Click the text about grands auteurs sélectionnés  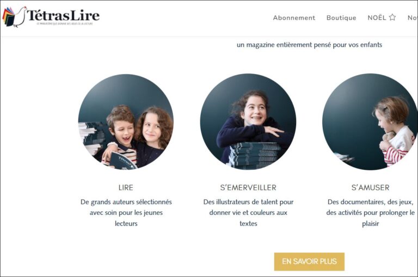point(126,213)
